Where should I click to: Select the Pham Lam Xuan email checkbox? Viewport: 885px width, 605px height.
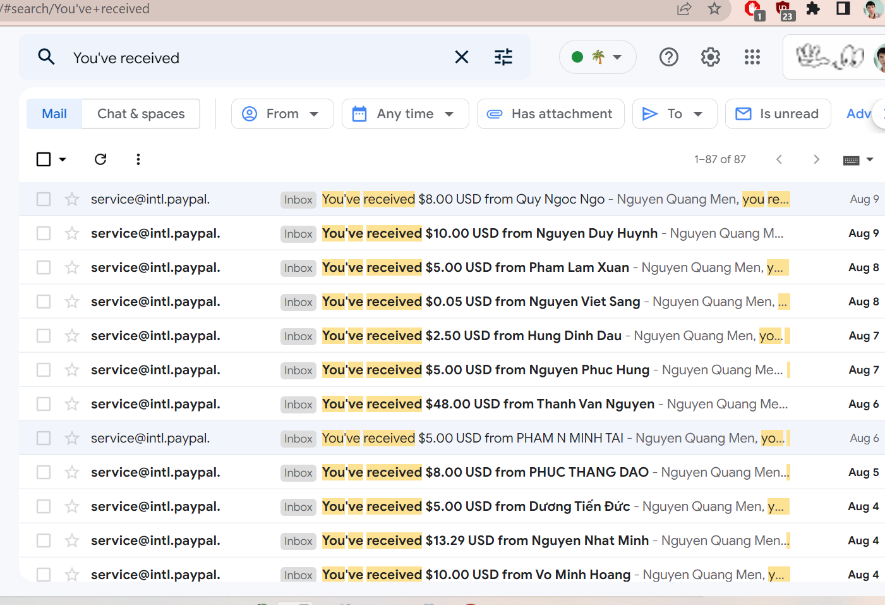44,267
